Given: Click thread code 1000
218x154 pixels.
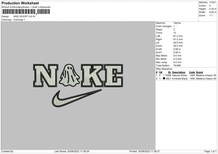Looking at the screenshot, I should pyautogui.click(x=192, y=79).
